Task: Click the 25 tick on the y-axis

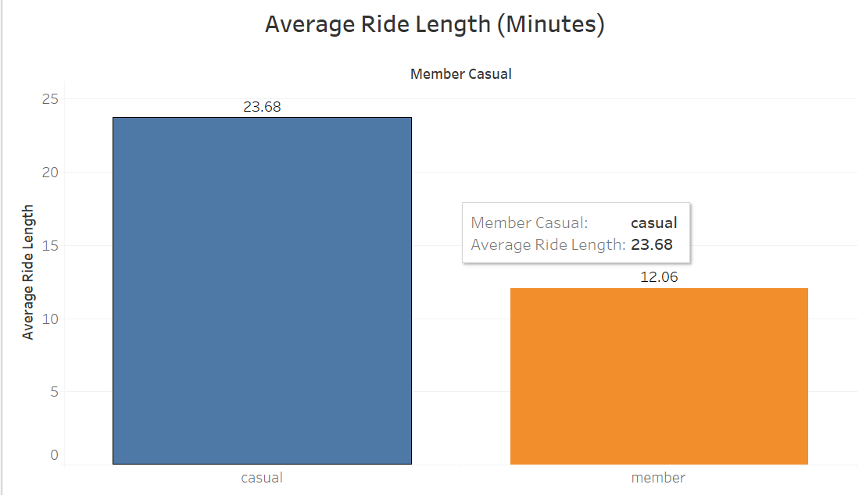Action: (50, 99)
